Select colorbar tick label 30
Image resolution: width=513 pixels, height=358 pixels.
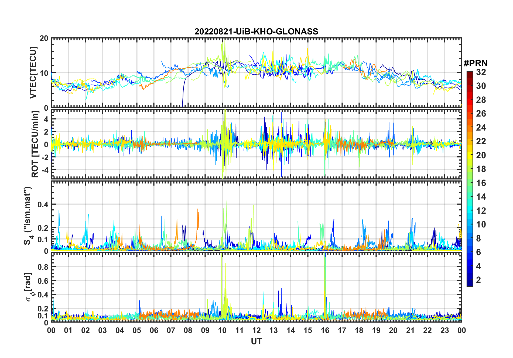click(481, 86)
